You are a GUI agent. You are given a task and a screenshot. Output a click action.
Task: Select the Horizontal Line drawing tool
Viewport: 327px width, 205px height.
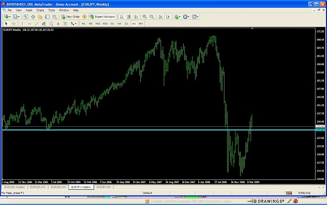(29, 24)
